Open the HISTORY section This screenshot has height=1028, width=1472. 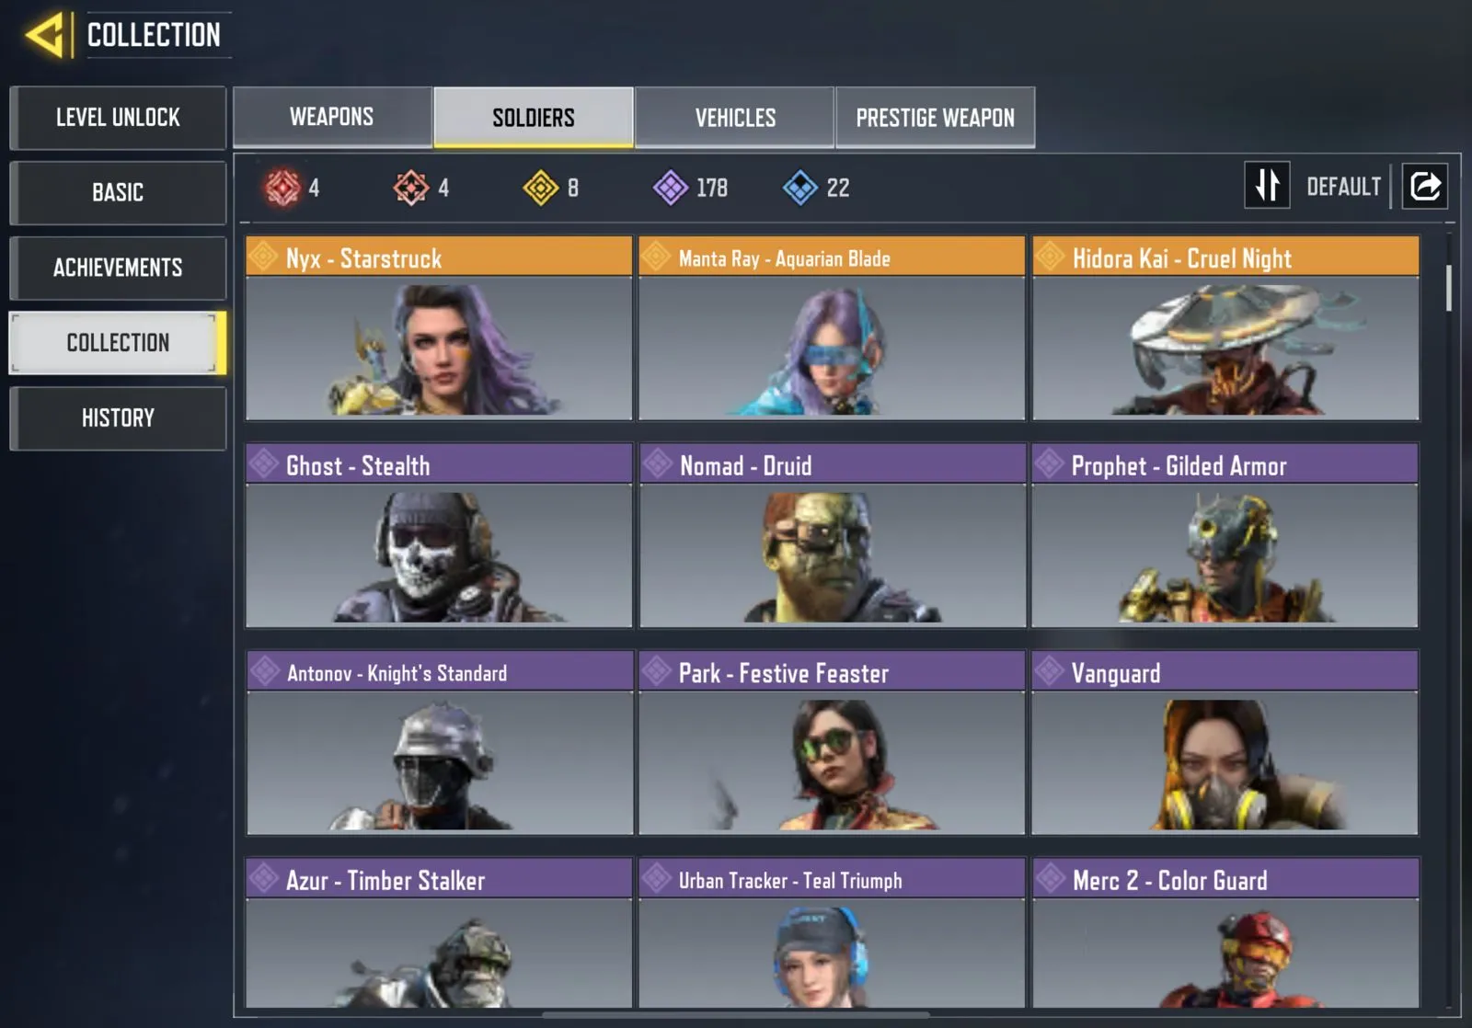point(118,417)
